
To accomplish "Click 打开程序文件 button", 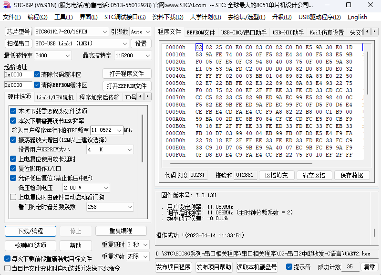I will pos(126,74).
